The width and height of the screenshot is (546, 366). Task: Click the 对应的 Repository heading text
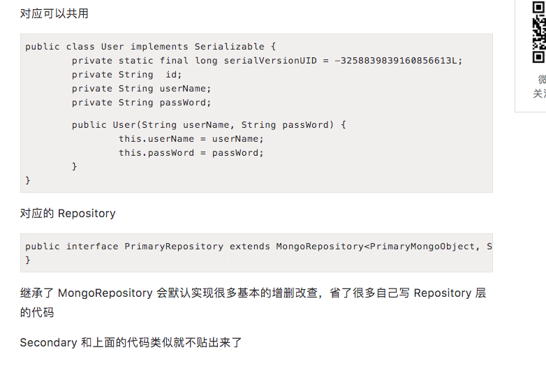68,213
